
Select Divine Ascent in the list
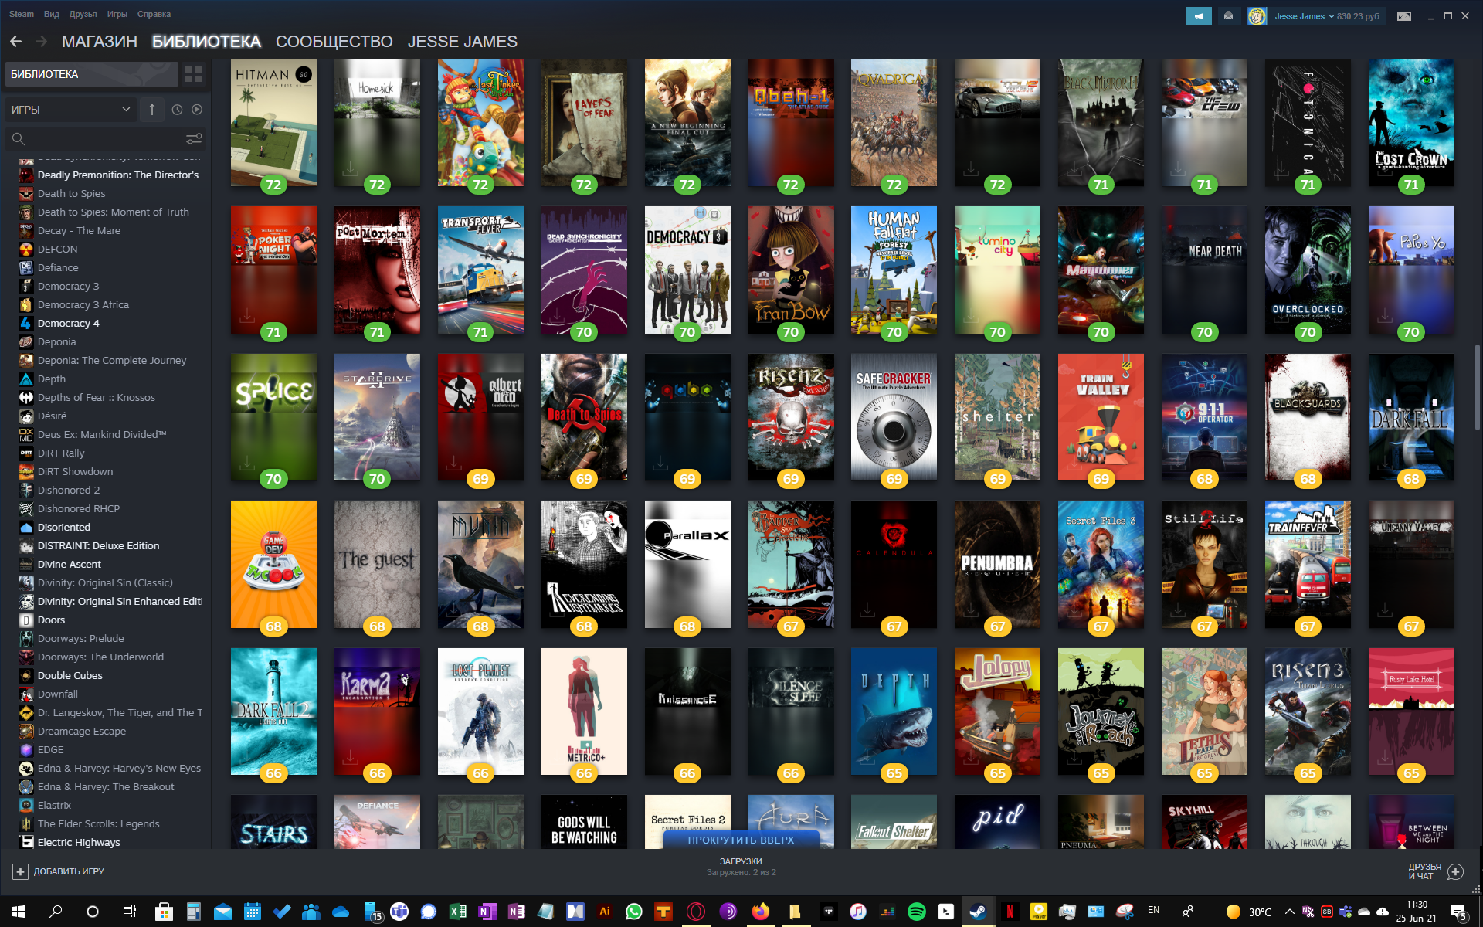(x=70, y=565)
